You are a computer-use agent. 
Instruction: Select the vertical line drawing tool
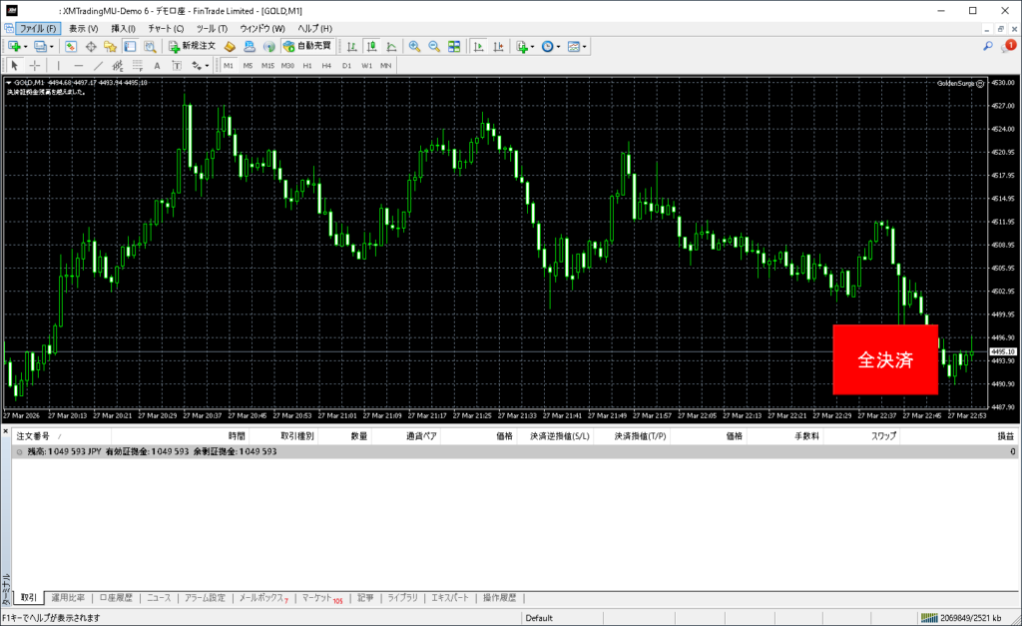tap(59, 65)
